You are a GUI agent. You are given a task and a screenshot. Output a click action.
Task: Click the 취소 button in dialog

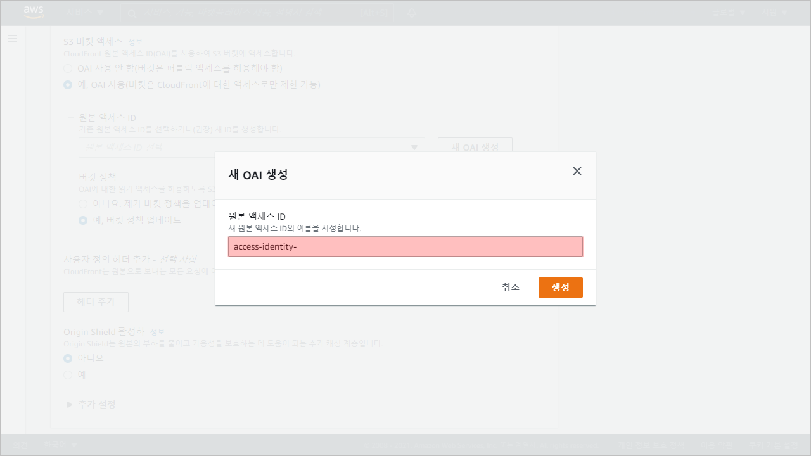pyautogui.click(x=511, y=287)
